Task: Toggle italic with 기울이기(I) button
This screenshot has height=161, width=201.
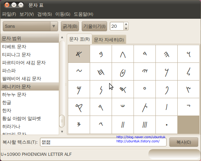Action: coord(94,26)
